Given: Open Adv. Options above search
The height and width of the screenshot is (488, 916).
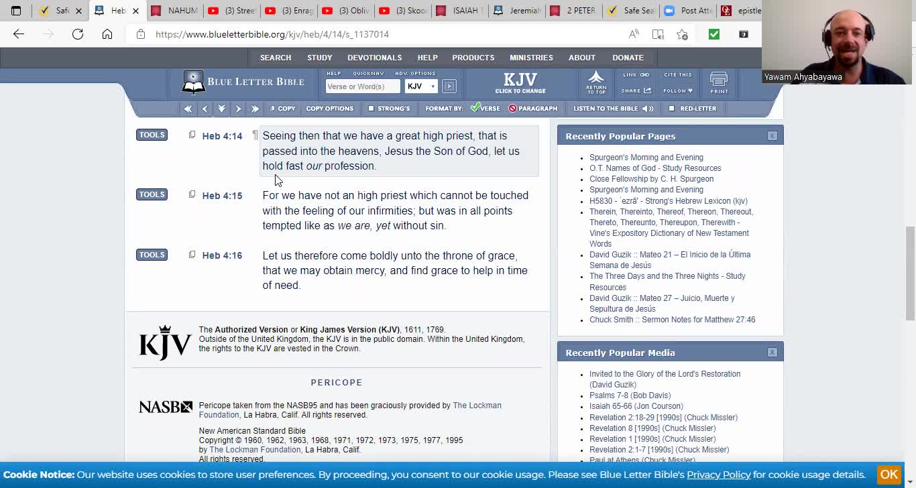Looking at the screenshot, I should click(x=415, y=73).
